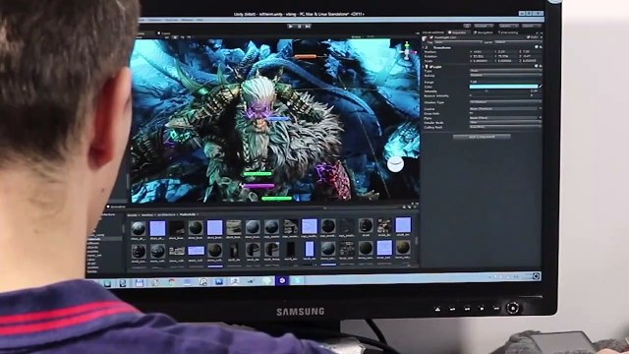
Task: Click Materials at the breadcrumb end
Action: point(188,214)
